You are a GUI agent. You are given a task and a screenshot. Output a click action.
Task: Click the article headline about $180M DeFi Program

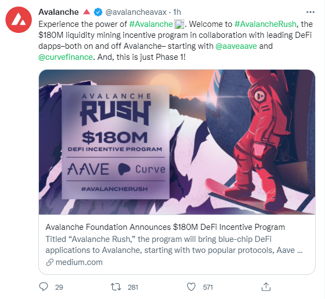[165, 227]
